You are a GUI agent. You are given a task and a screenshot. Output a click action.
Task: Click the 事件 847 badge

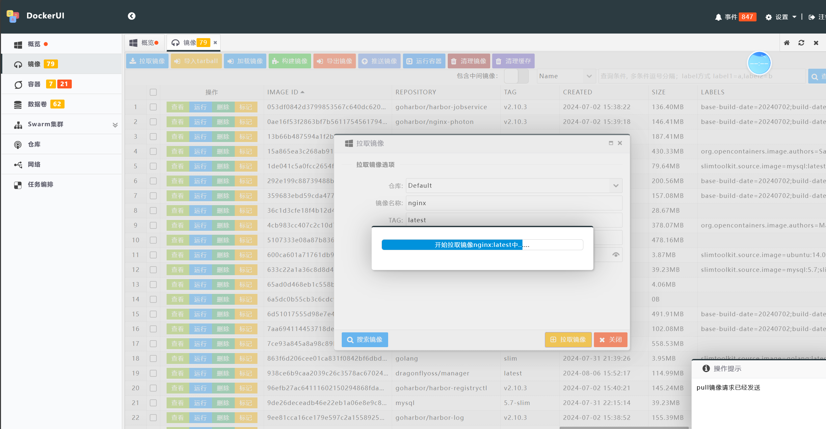[747, 17]
